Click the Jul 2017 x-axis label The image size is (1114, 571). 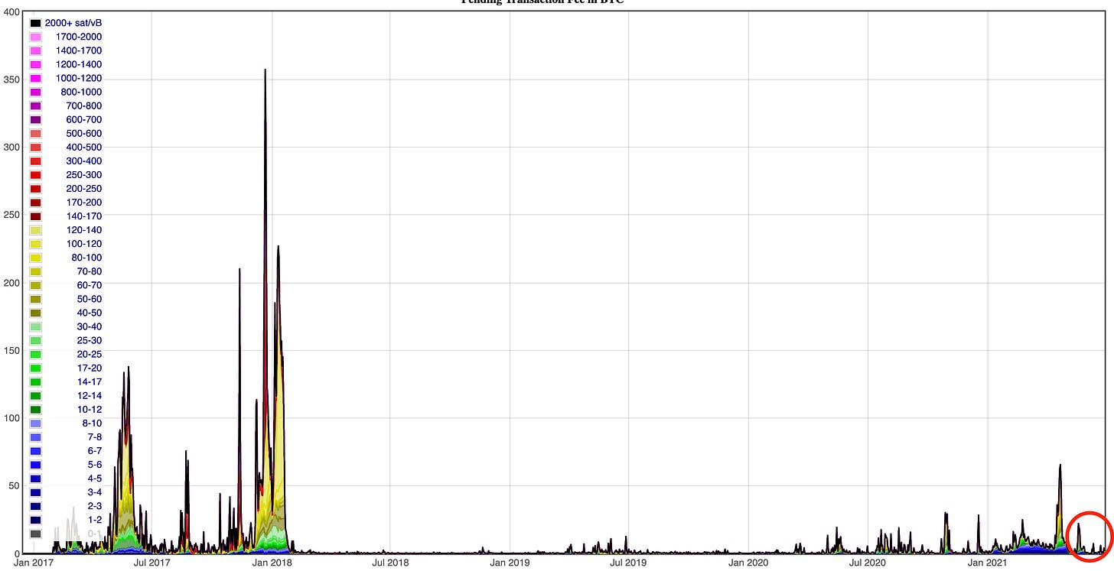pos(152,563)
